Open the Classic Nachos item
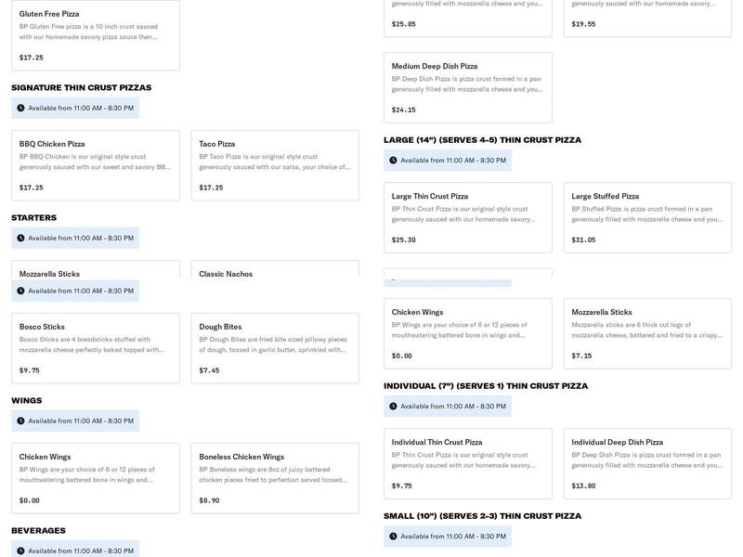Image resolution: width=743 pixels, height=557 pixels. pyautogui.click(x=275, y=270)
